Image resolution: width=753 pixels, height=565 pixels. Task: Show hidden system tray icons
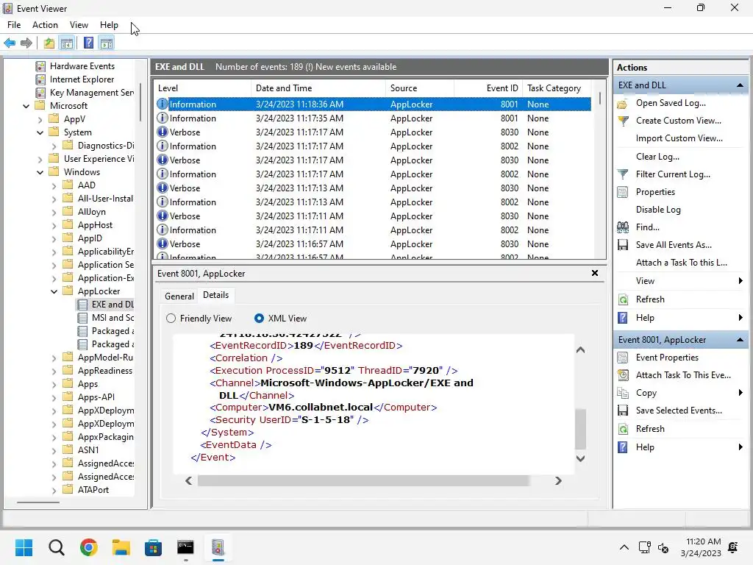pyautogui.click(x=624, y=547)
